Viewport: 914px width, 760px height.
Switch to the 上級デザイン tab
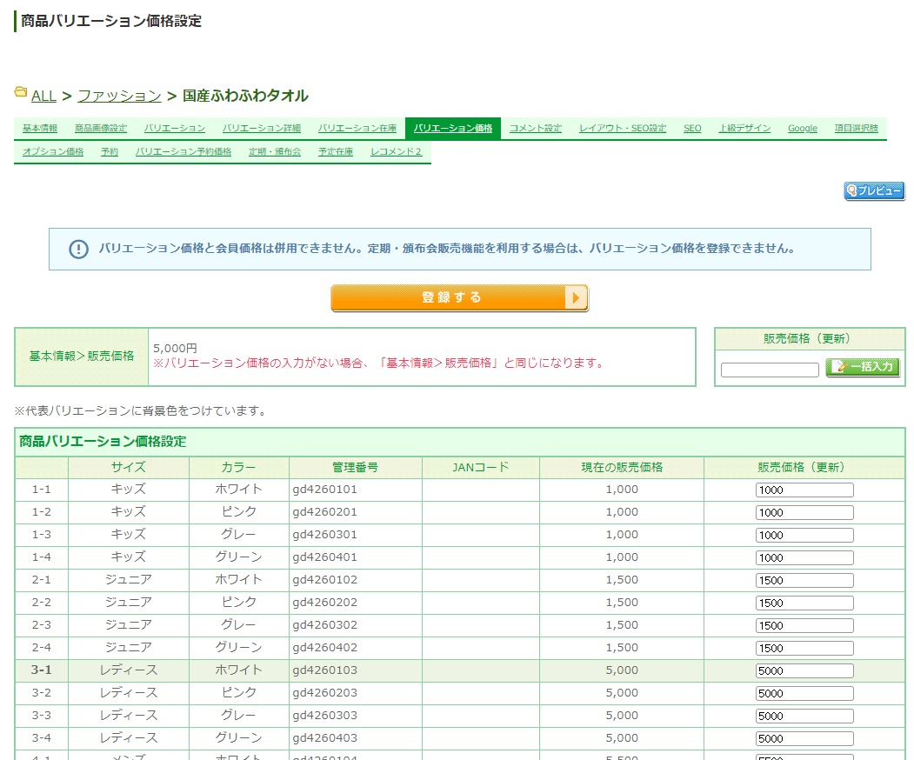(744, 128)
